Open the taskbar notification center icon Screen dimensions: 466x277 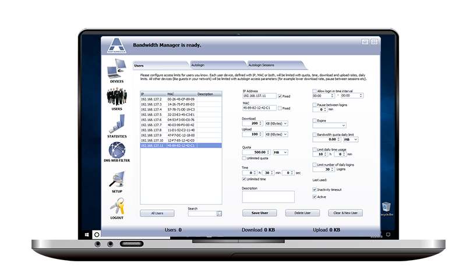tap(388, 235)
